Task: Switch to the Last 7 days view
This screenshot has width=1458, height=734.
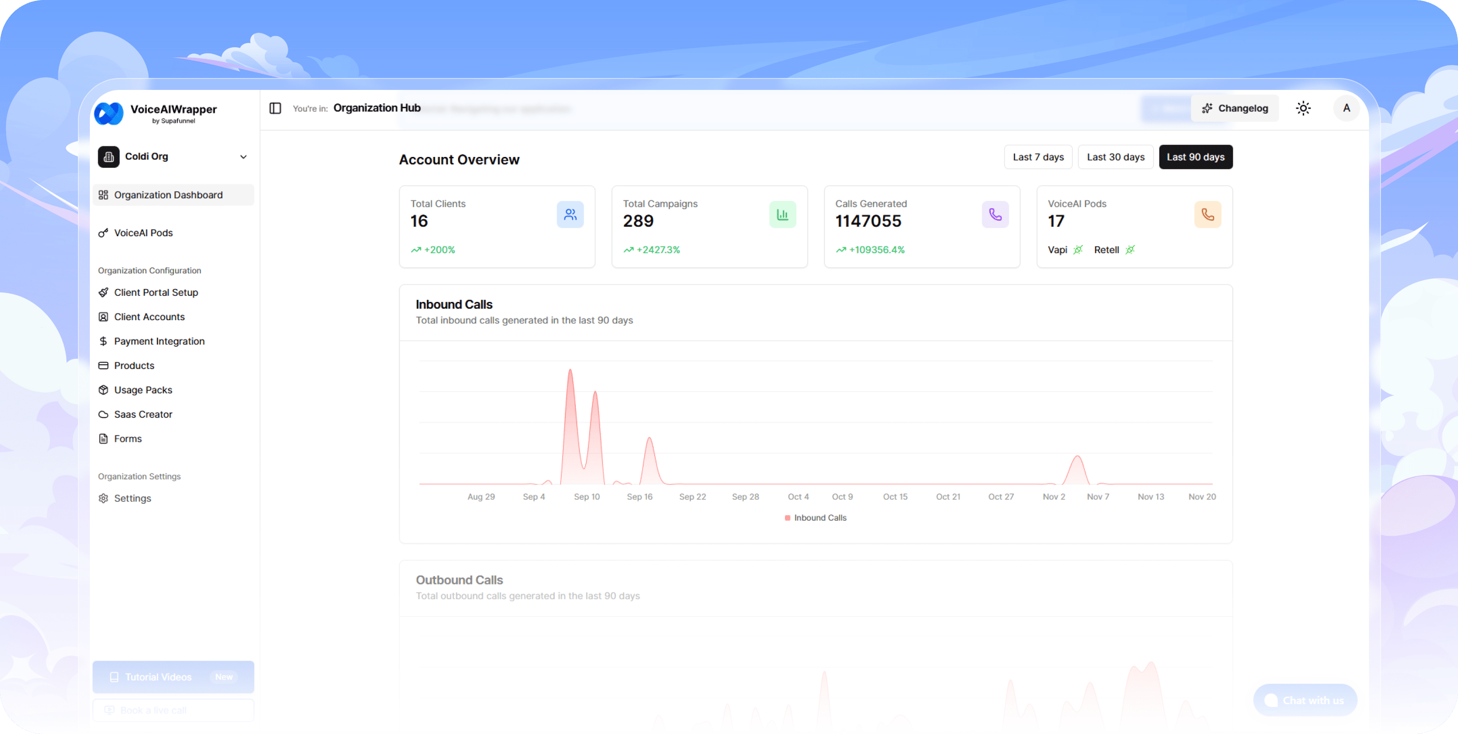Action: tap(1038, 157)
